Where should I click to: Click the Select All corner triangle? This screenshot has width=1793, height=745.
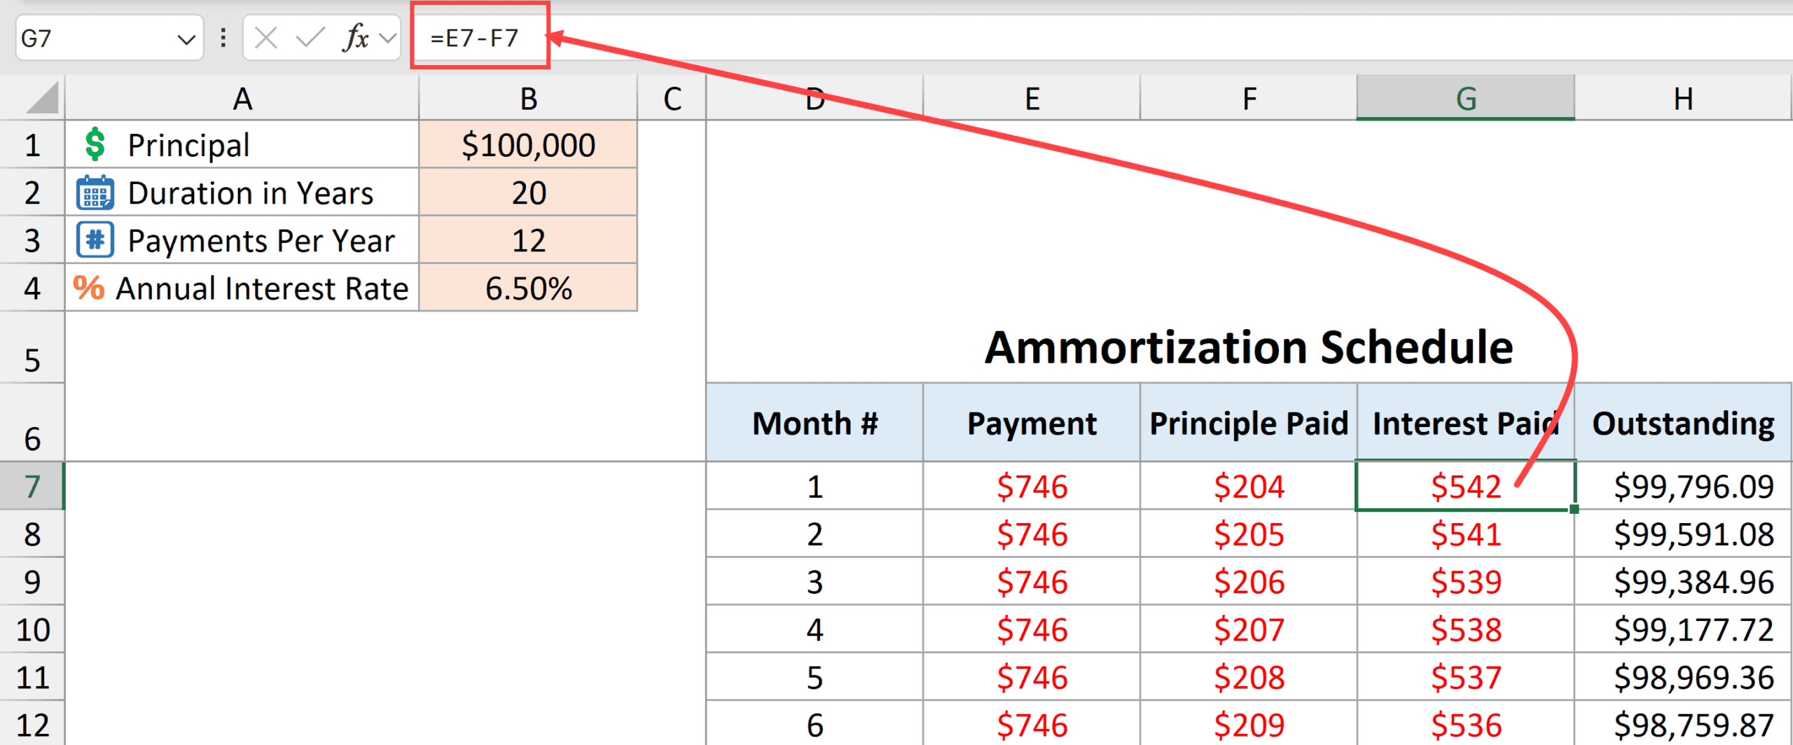click(x=42, y=99)
